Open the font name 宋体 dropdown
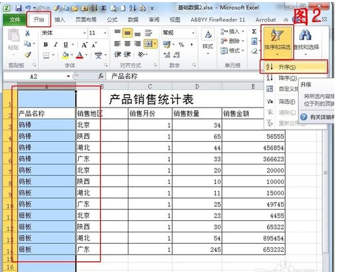The width and height of the screenshot is (345, 272). (85, 33)
